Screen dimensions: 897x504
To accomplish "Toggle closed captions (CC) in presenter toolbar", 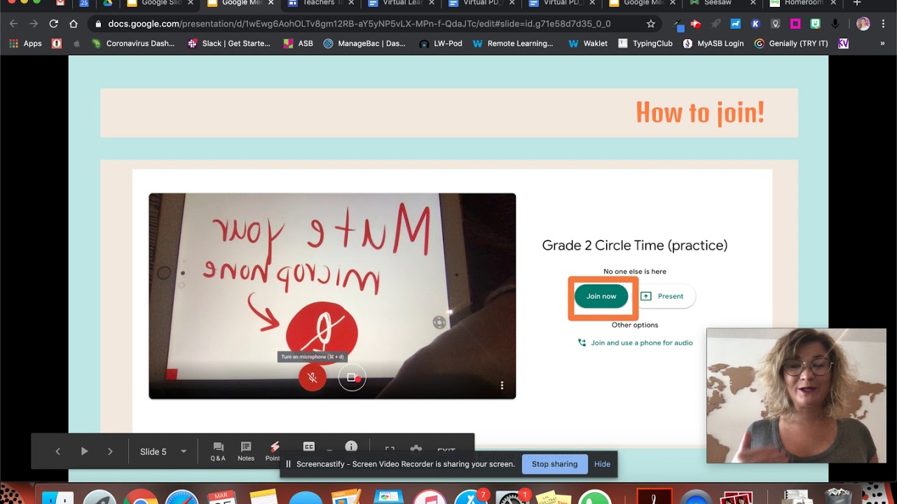I will (x=309, y=447).
